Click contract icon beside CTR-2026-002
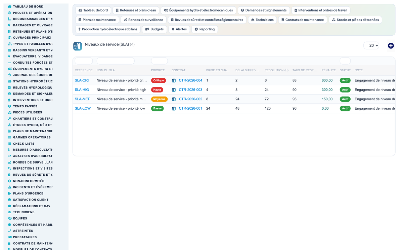The width and height of the screenshot is (403, 250). tap(174, 99)
